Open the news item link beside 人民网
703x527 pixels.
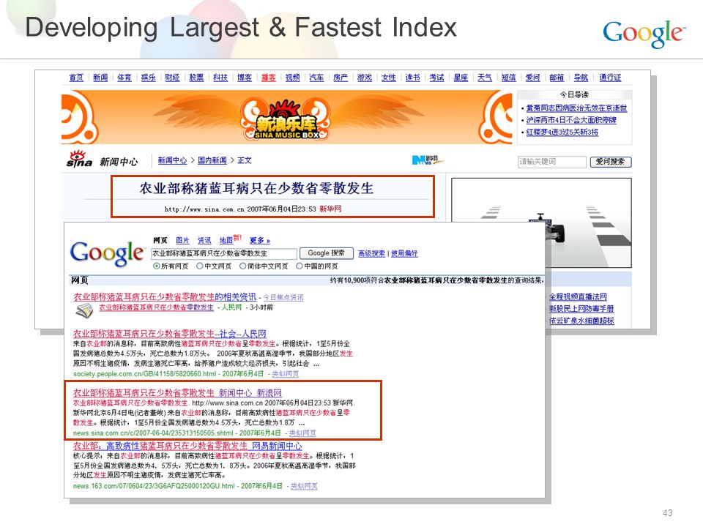pyautogui.click(x=156, y=307)
